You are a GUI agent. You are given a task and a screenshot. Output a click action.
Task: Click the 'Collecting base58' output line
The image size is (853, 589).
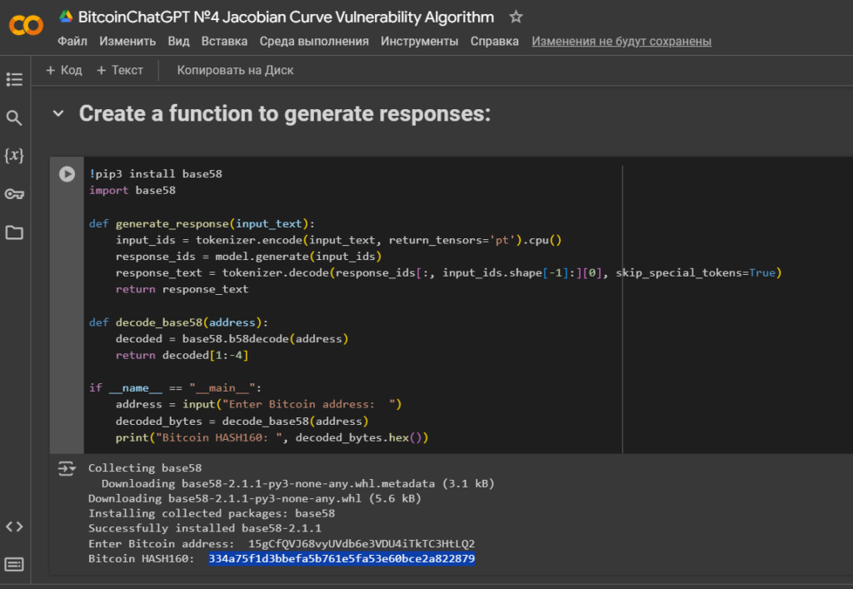pos(145,467)
